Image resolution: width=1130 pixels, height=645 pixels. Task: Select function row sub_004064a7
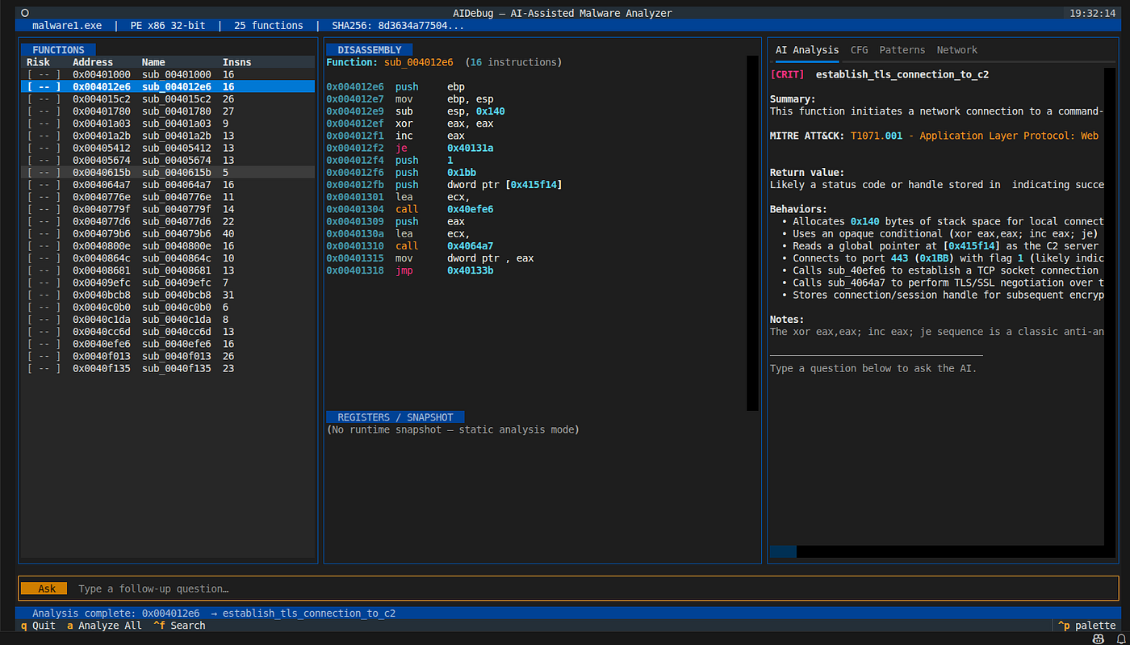click(168, 185)
